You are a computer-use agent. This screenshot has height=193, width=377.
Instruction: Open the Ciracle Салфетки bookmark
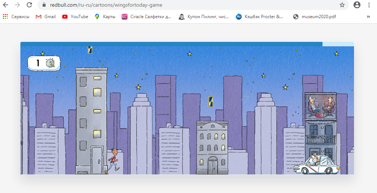(x=146, y=17)
